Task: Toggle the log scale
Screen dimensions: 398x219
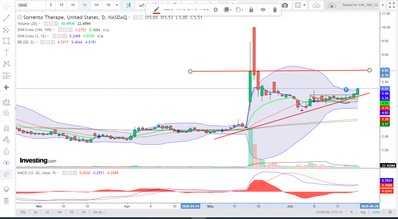Action: 363,212
